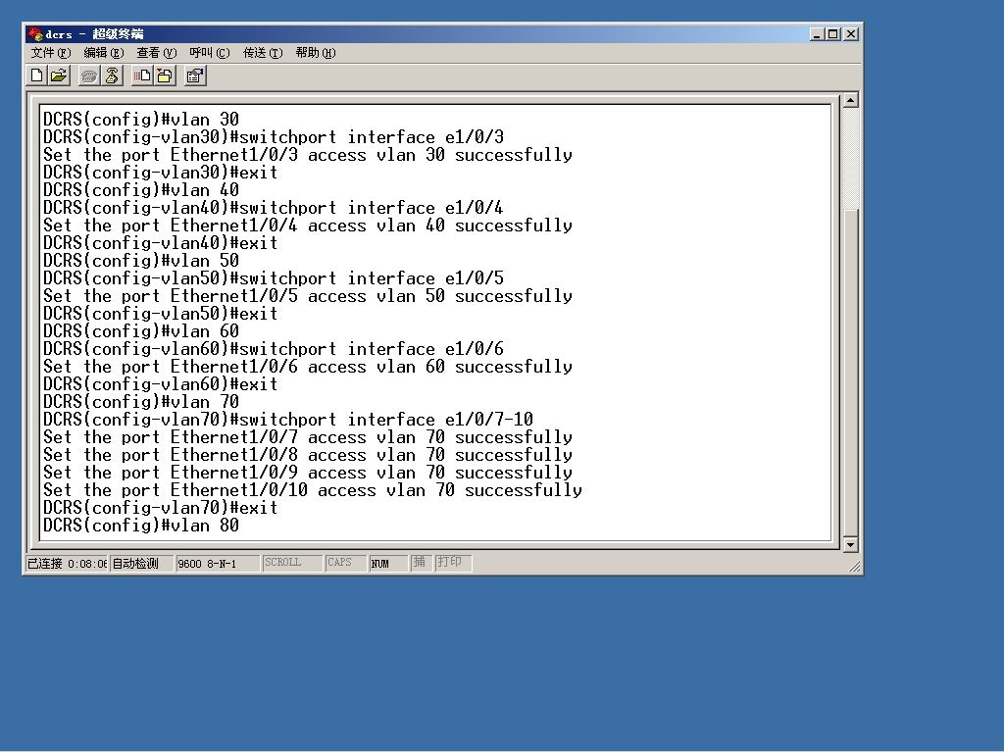This screenshot has height=753, width=1004.
Task: Open the 查看(V) menu
Action: click(x=156, y=53)
